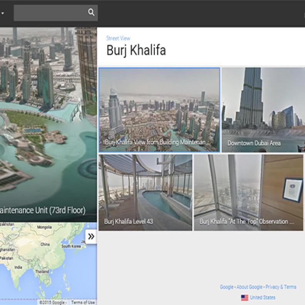The width and height of the screenshot is (305, 305).
Task: Click the United States flag icon
Action: [245, 298]
